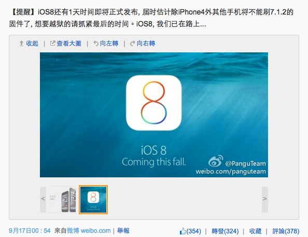Open the 9月17日00:54 timestamp link
This screenshot has height=237, width=308.
(x=30, y=230)
